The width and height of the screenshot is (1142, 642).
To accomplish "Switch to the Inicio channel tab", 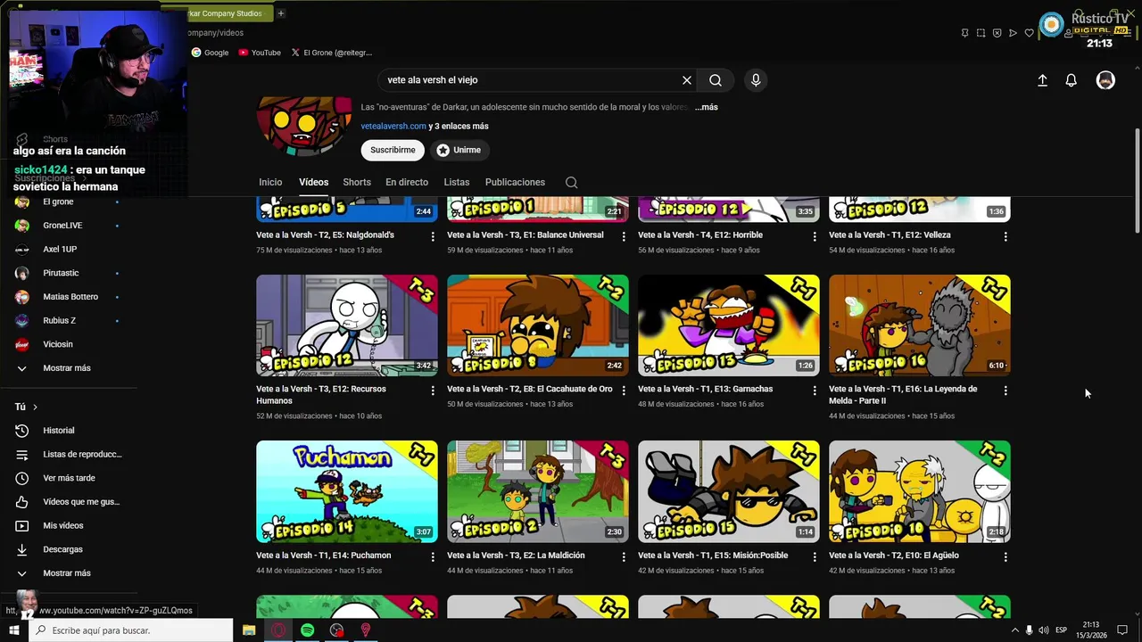I will point(270,182).
